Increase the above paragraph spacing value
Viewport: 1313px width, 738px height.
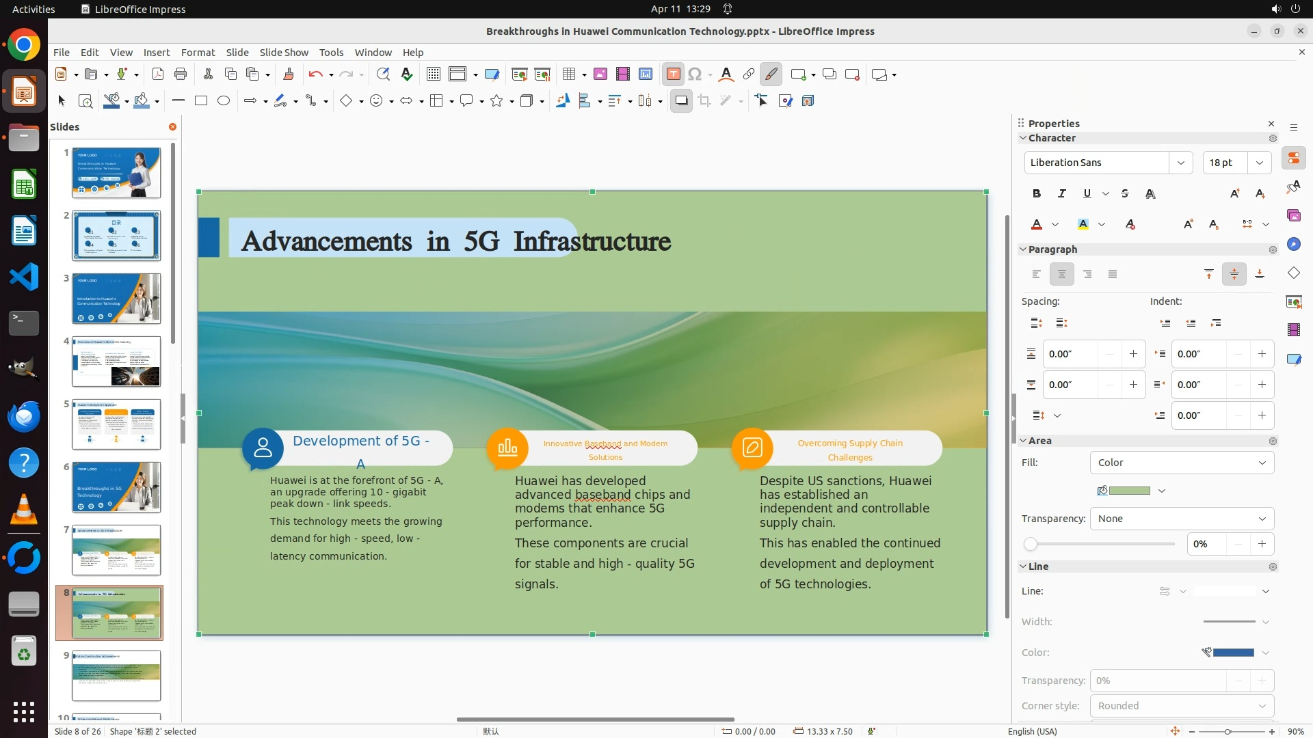click(1133, 354)
